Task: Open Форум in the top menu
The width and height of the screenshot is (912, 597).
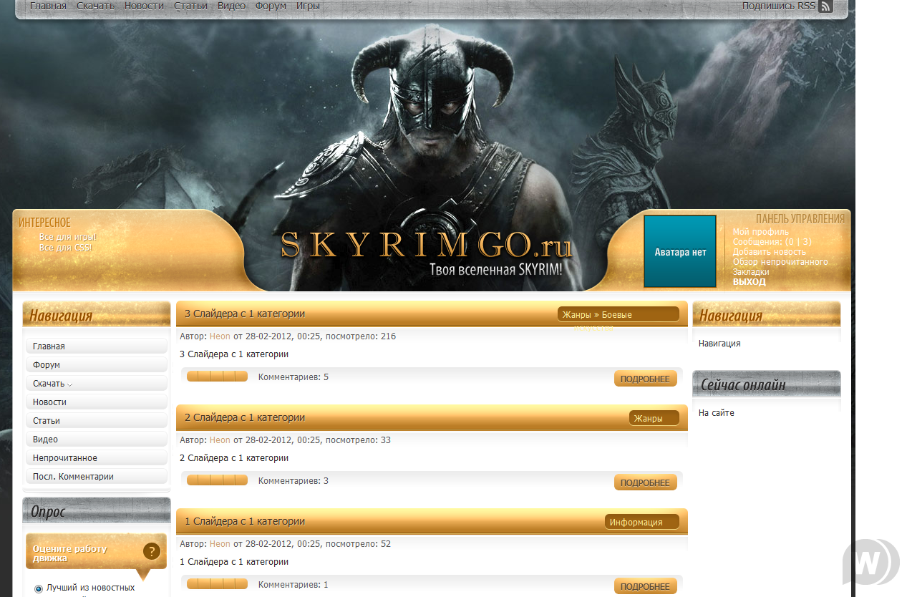Action: point(271,6)
